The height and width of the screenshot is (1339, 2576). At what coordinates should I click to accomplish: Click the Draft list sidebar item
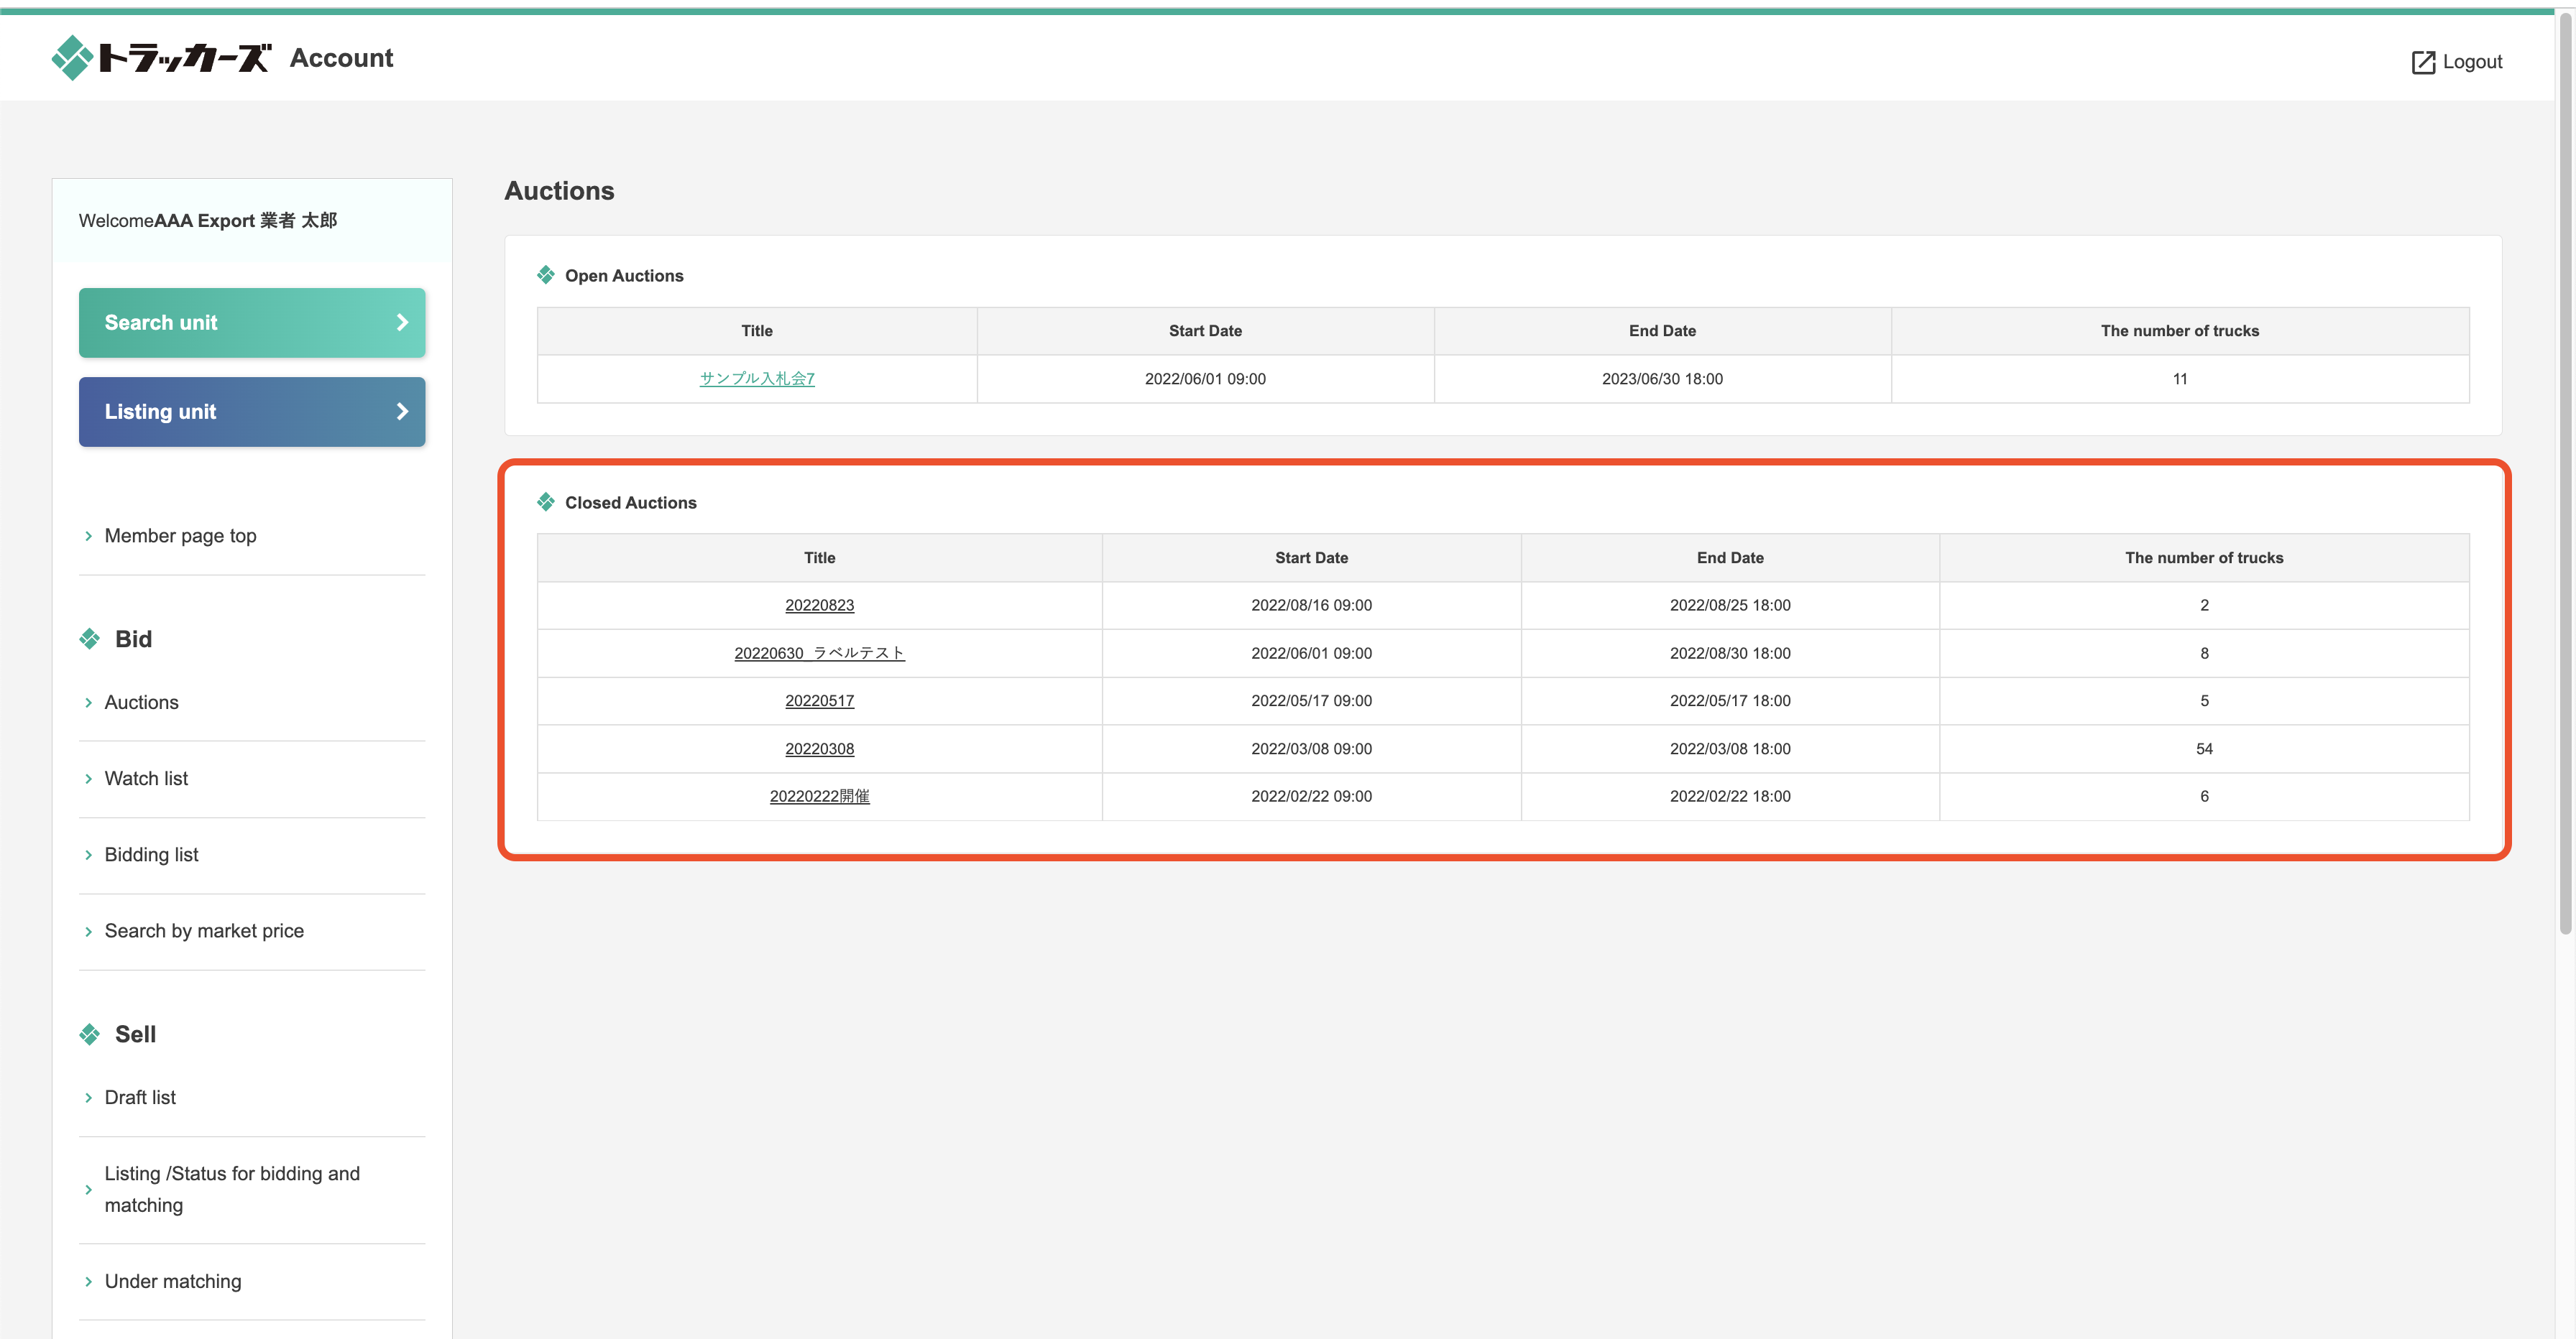[x=139, y=1095]
